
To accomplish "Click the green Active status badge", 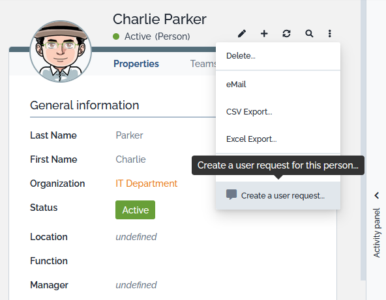I will pyautogui.click(x=135, y=210).
